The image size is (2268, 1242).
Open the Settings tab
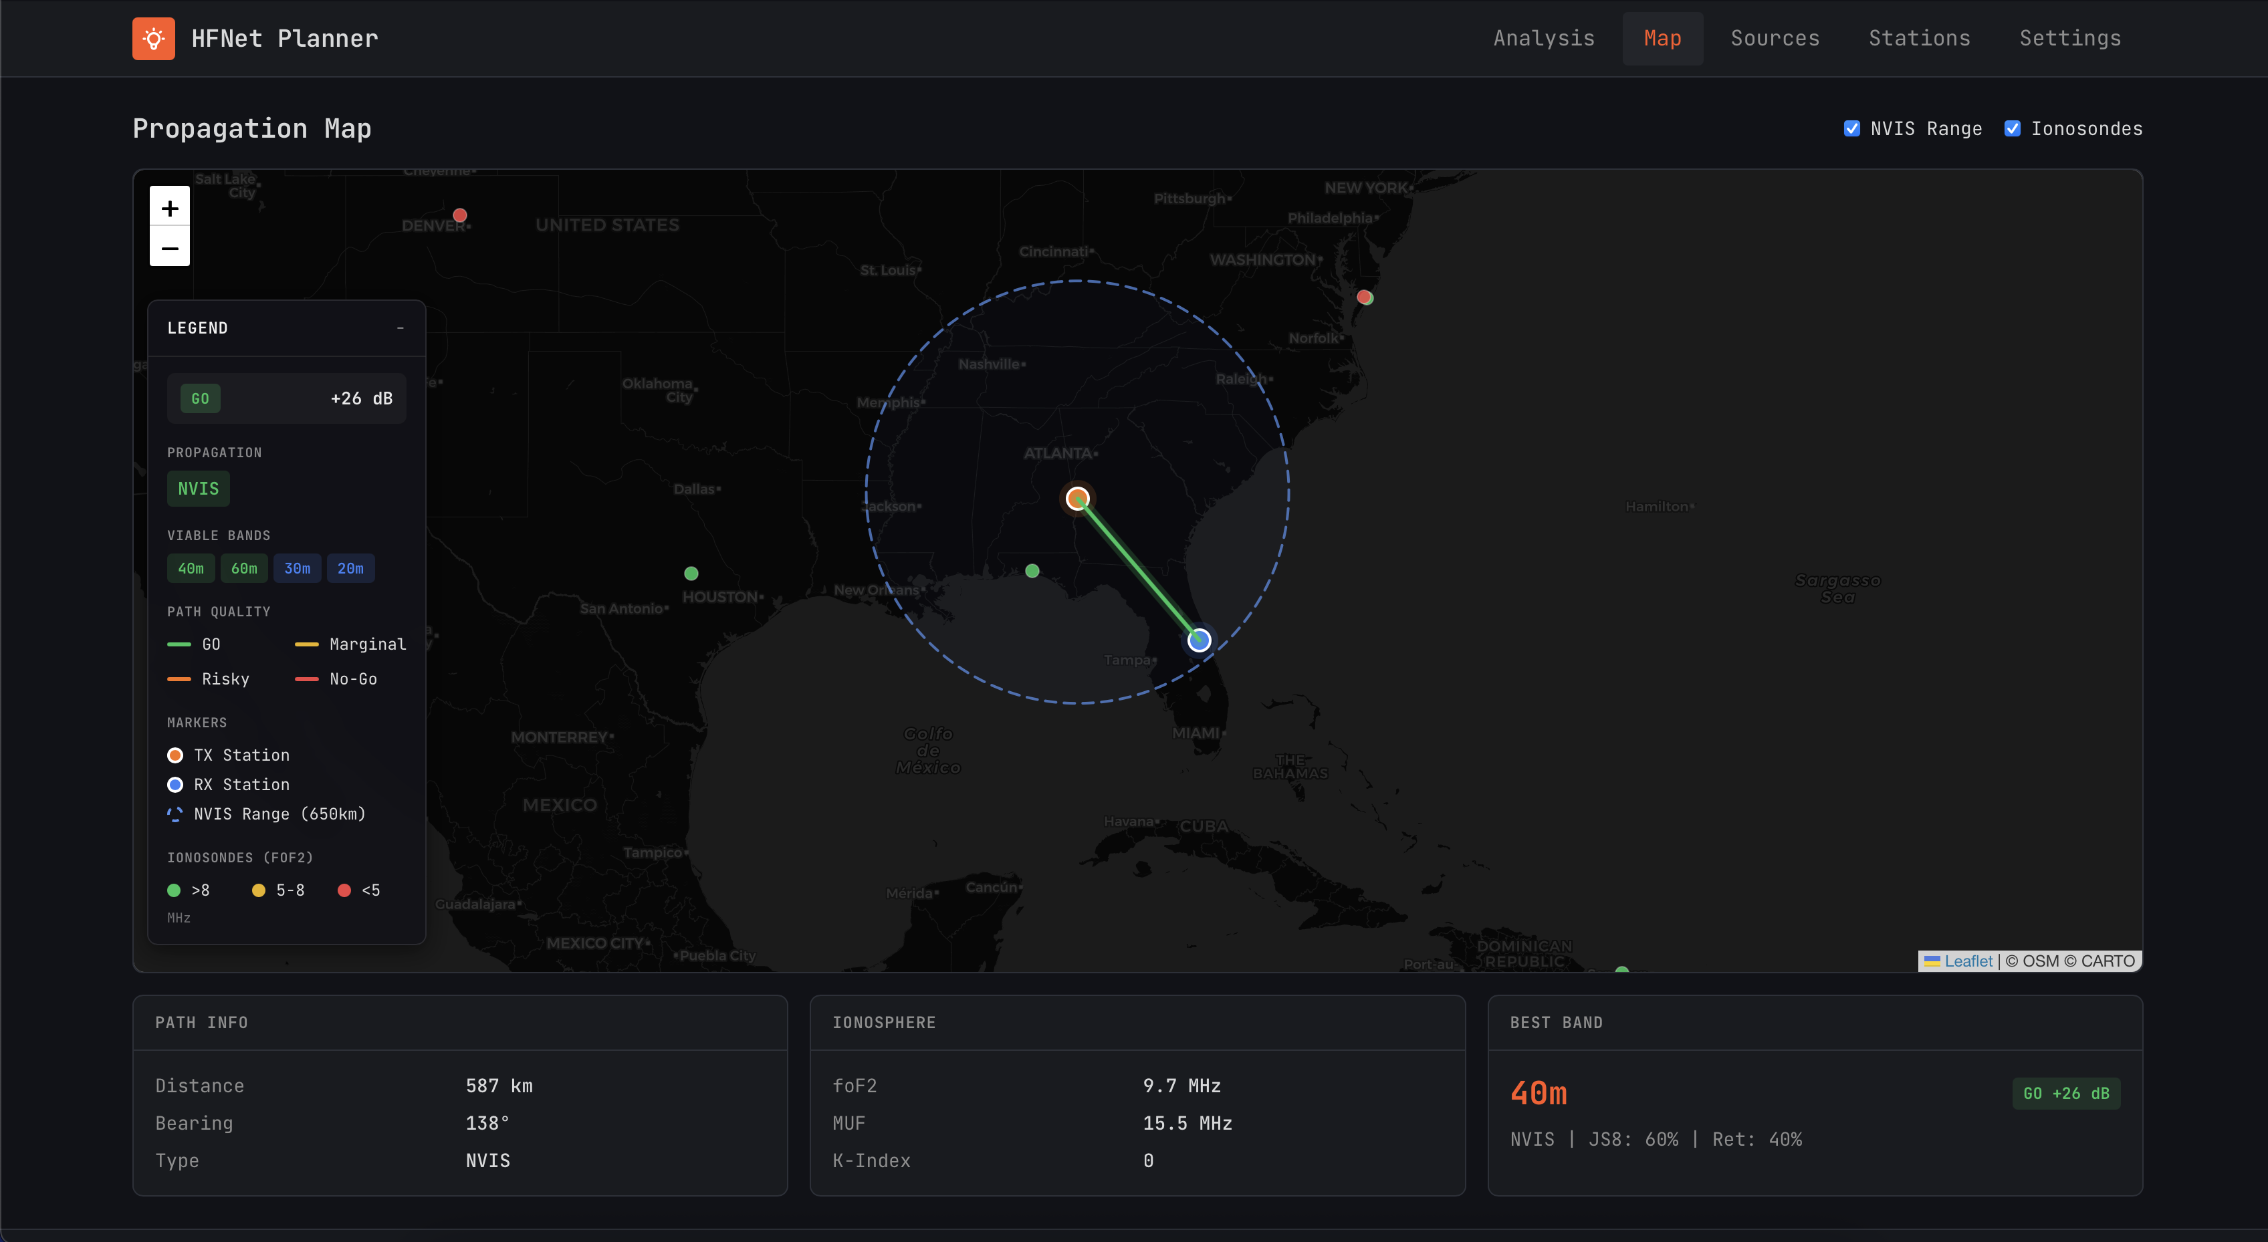pos(2070,39)
